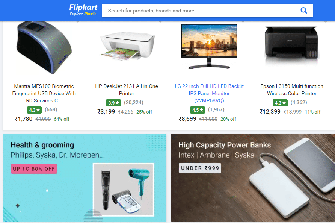Click the 4.5 star rating badge on LG monitor
335x223 pixels.
[x=198, y=110]
